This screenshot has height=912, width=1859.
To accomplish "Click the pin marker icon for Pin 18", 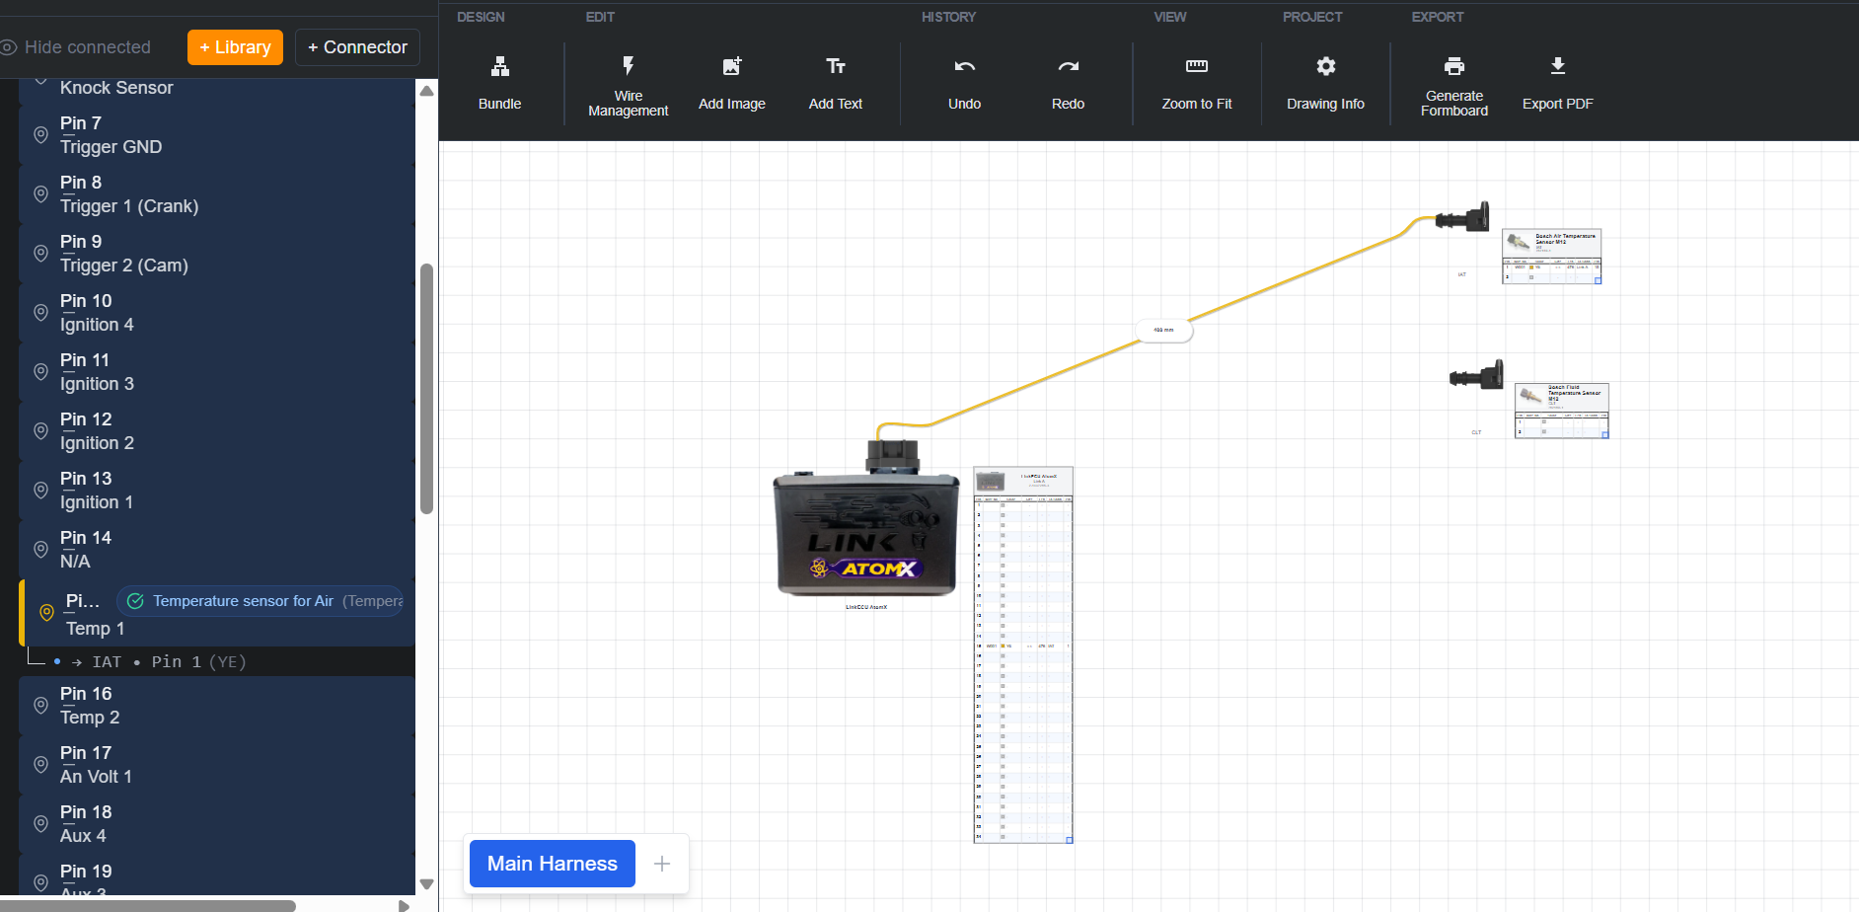I will 40,823.
